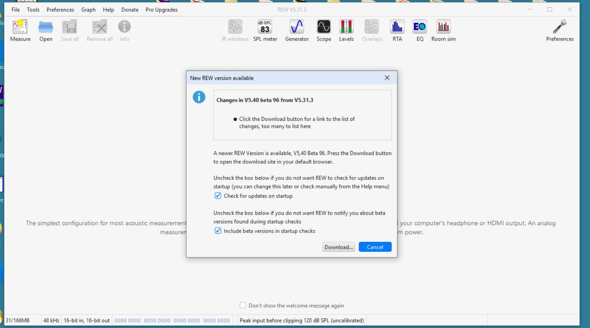Click the blue info icon in dialog

tap(199, 97)
